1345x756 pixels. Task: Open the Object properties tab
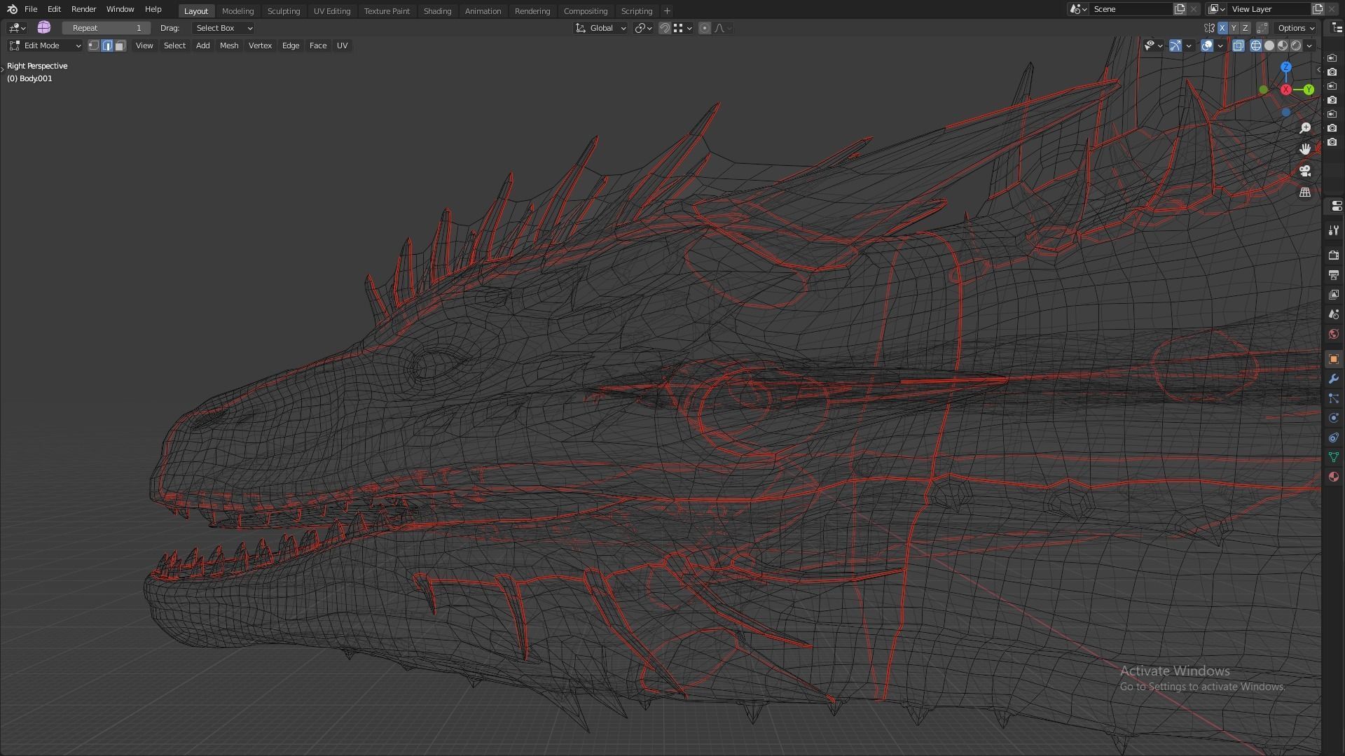pos(1334,359)
